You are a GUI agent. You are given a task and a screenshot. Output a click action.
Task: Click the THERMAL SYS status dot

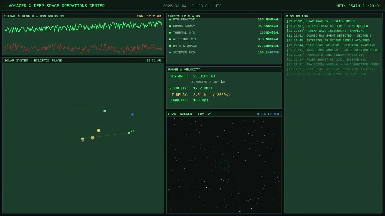(170, 33)
